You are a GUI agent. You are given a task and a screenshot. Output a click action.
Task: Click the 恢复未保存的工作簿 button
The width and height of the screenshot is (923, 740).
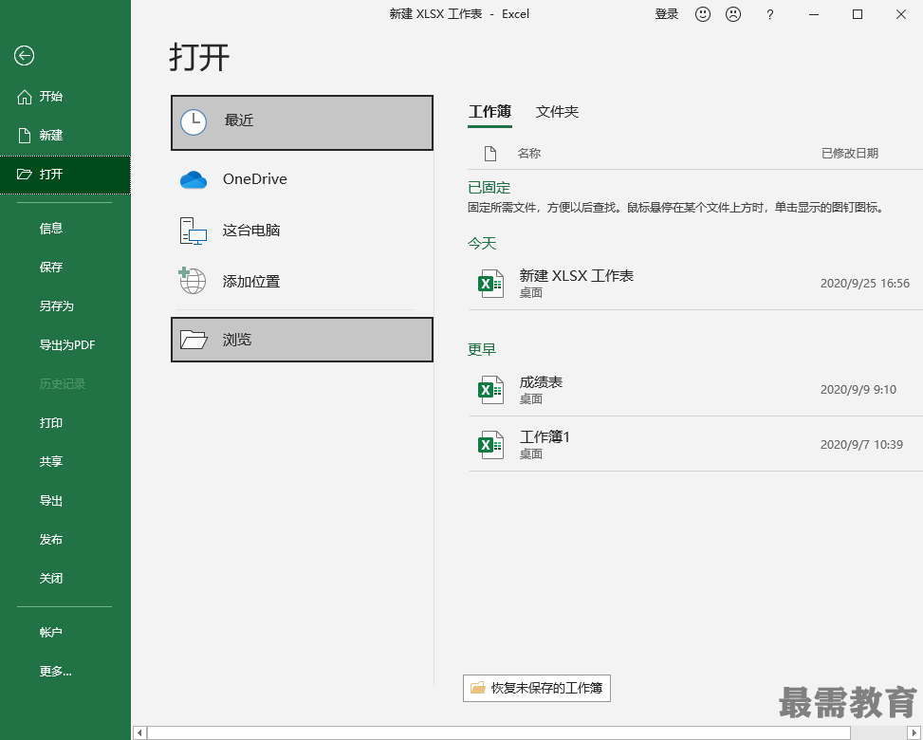click(537, 688)
